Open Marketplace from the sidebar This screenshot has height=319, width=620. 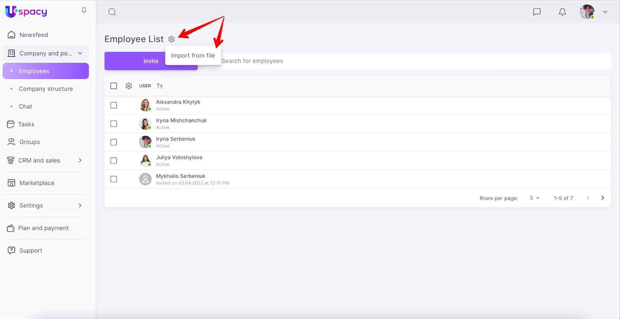coord(37,183)
